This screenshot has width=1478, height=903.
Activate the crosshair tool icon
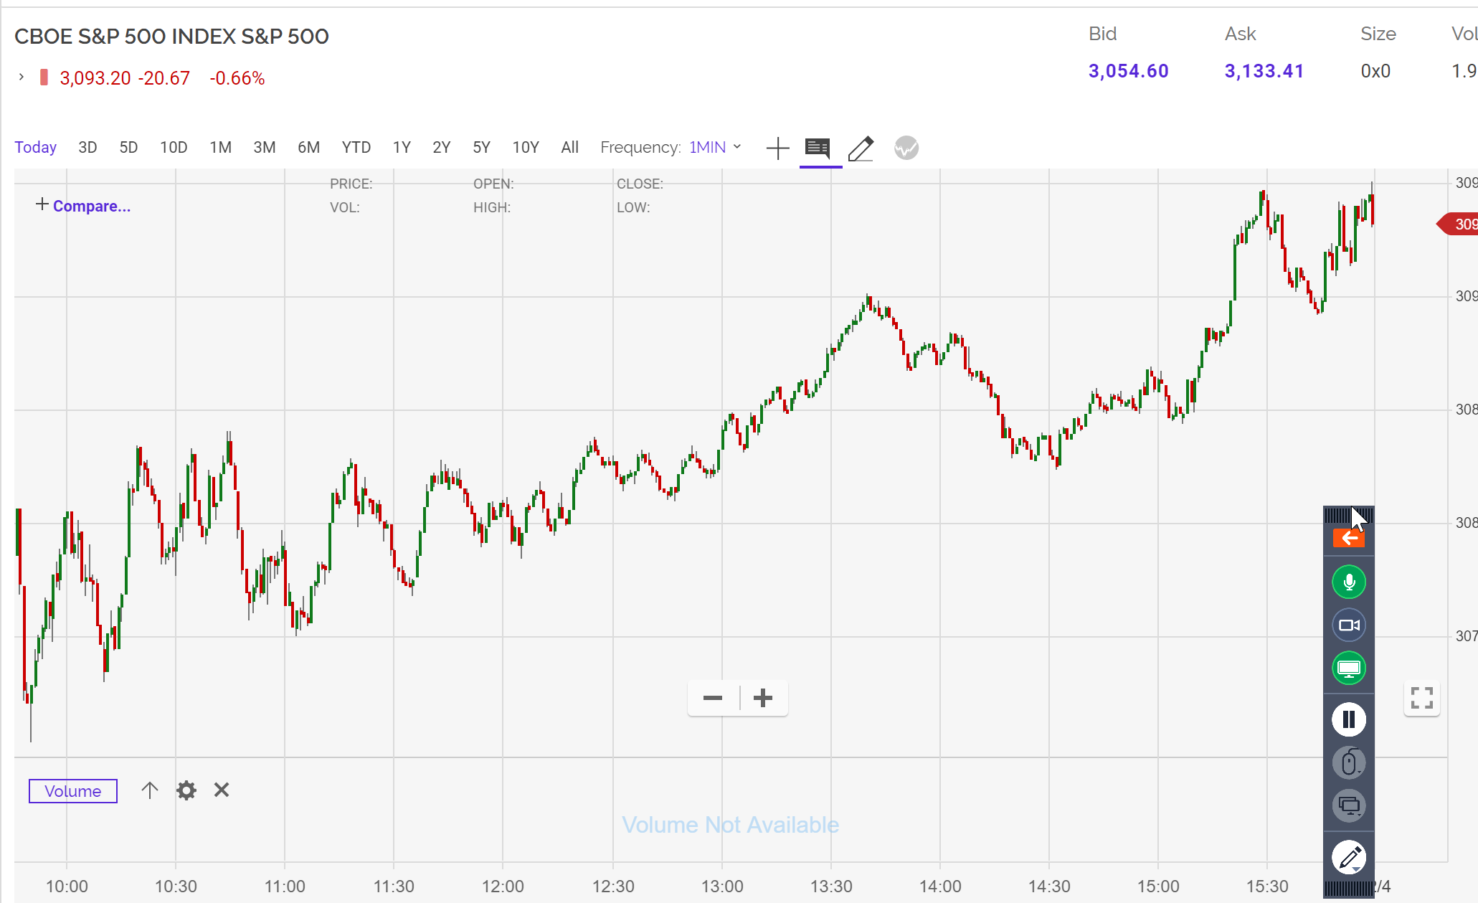click(777, 148)
